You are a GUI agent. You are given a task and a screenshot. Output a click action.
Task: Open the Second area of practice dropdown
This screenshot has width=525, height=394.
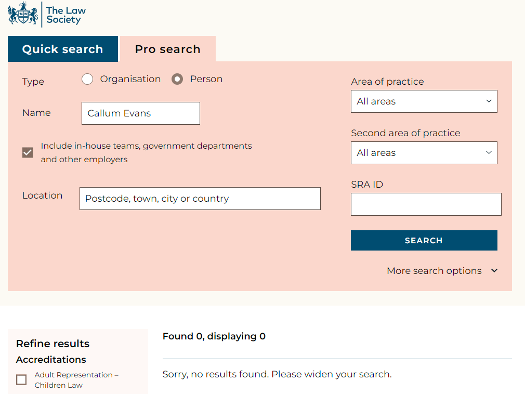coord(424,153)
